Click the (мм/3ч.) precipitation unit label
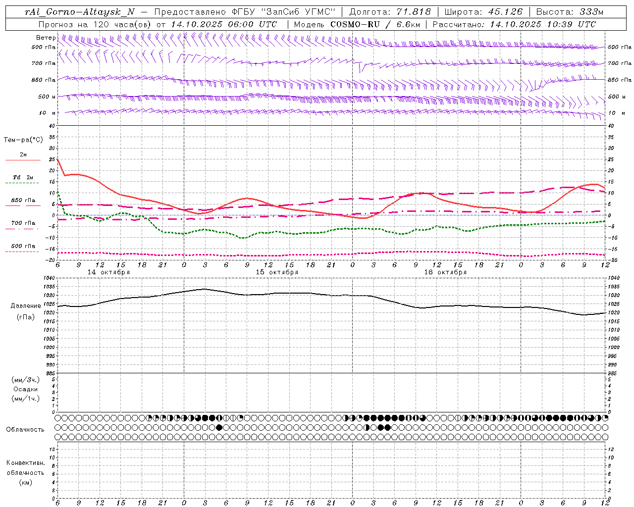This screenshot has width=634, height=507. pos(26,380)
